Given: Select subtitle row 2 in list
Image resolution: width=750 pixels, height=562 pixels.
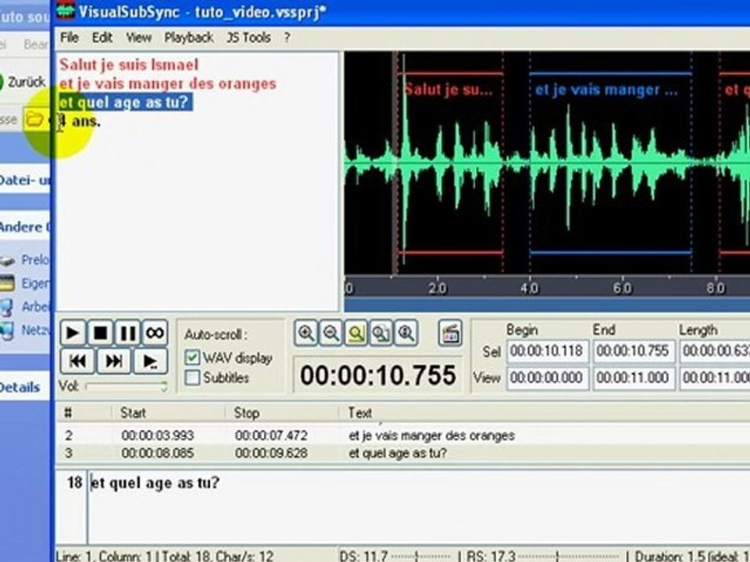Looking at the screenshot, I should click(403, 436).
